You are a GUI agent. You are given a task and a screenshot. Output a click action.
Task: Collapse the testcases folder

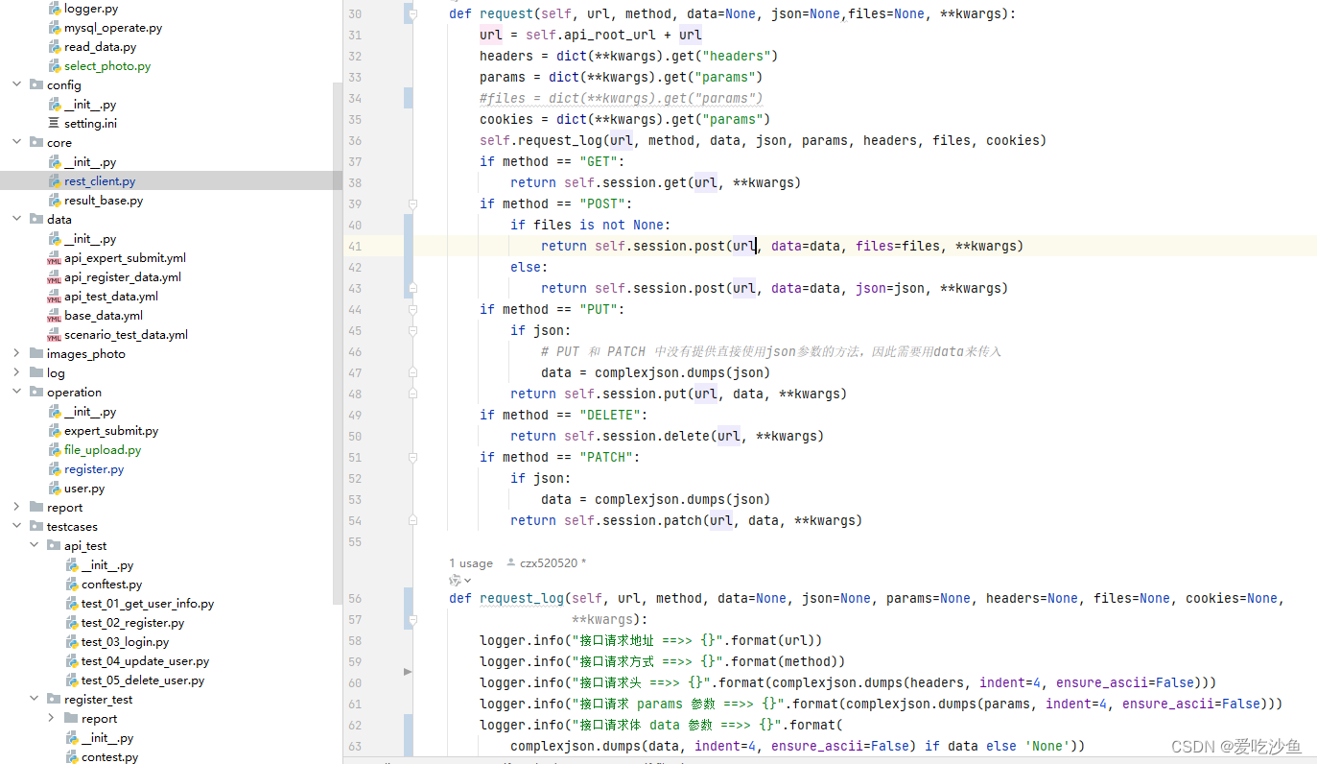tap(17, 527)
